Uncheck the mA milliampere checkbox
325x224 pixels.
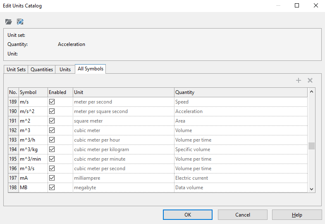[52, 178]
